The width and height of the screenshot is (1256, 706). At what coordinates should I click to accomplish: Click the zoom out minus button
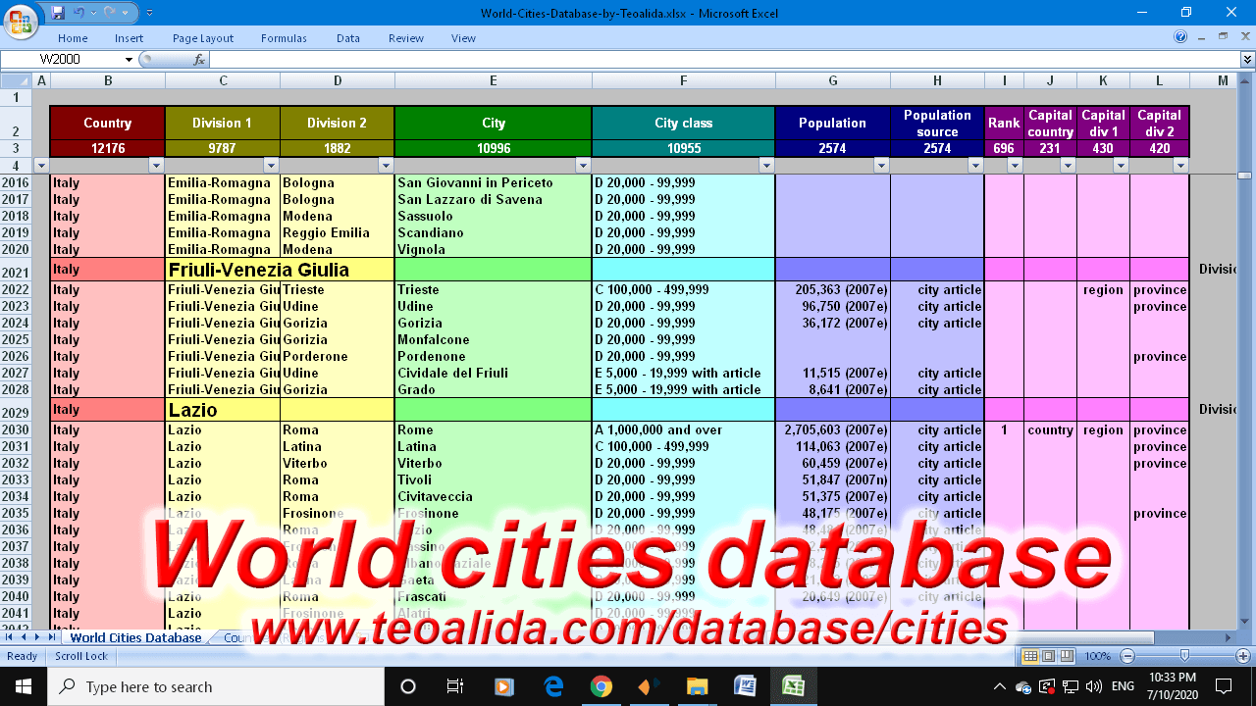coord(1127,656)
